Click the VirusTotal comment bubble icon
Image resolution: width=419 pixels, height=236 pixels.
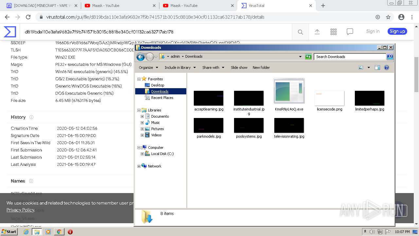click(350, 32)
